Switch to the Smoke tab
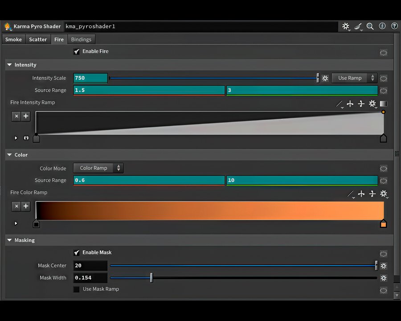This screenshot has height=321, width=401. [x=13, y=40]
